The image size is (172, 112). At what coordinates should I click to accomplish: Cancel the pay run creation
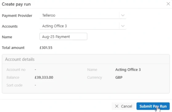124,106
